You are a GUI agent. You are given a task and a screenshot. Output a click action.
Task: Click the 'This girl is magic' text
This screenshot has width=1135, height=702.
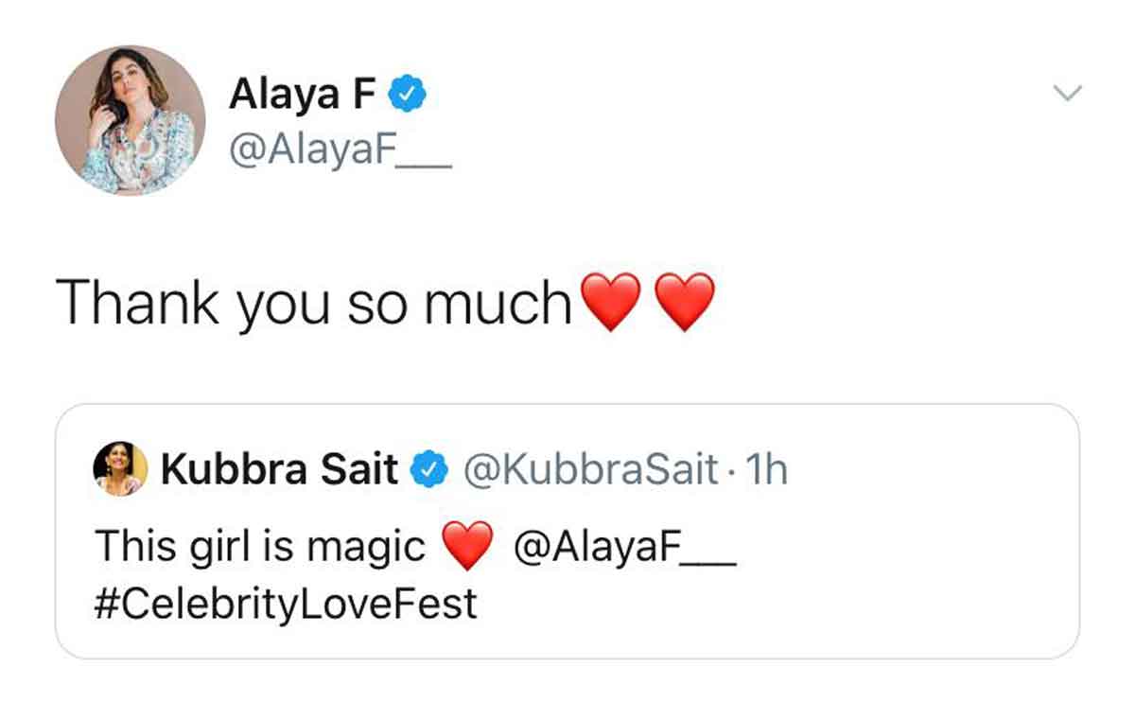260,547
